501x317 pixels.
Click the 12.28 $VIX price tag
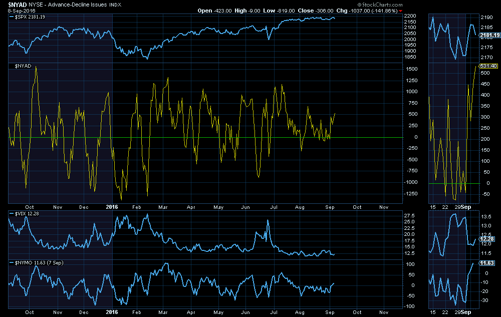tap(486, 239)
